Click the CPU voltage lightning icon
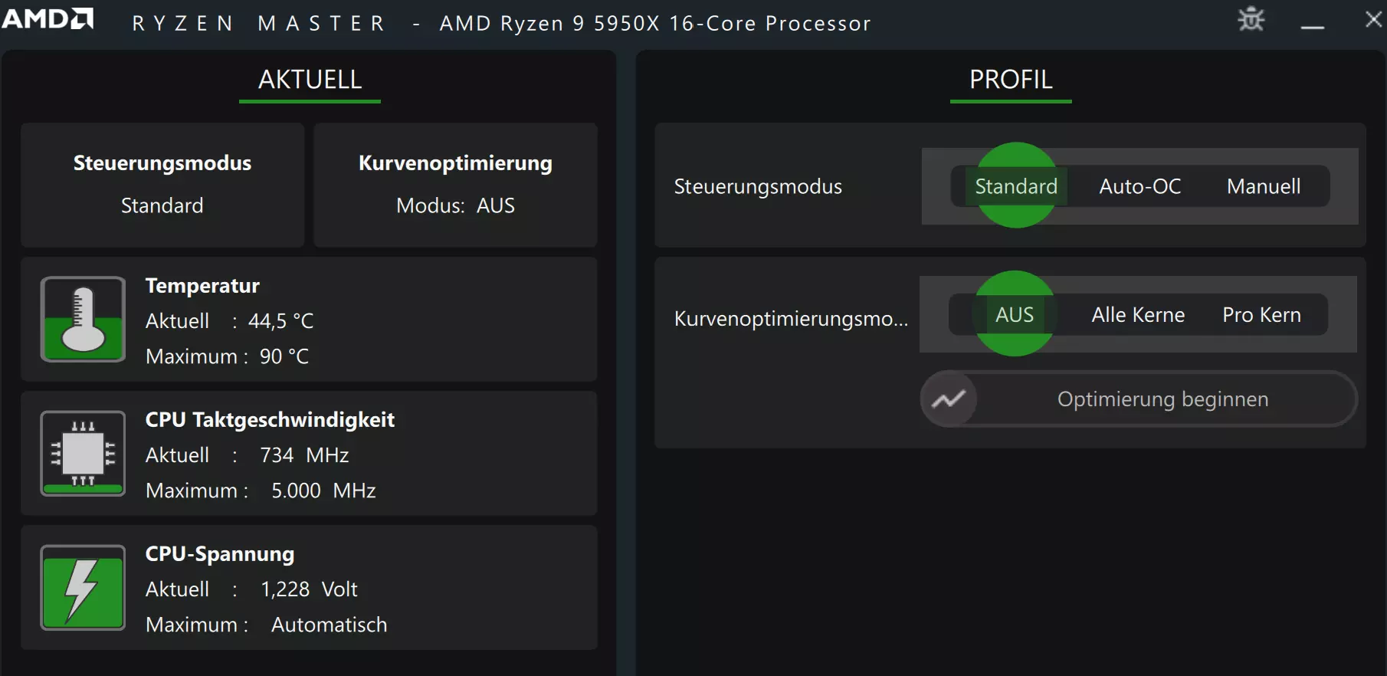The image size is (1387, 676). 83,587
